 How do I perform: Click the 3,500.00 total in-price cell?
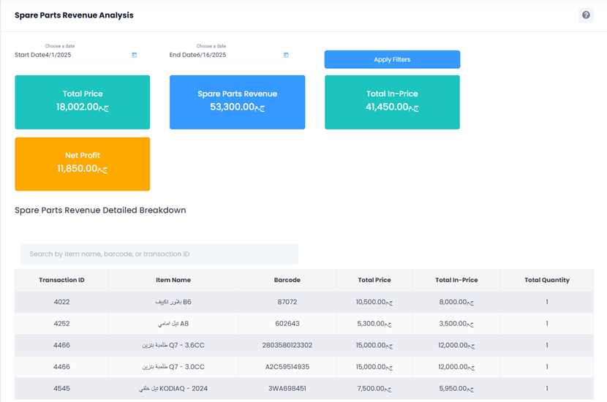point(456,324)
